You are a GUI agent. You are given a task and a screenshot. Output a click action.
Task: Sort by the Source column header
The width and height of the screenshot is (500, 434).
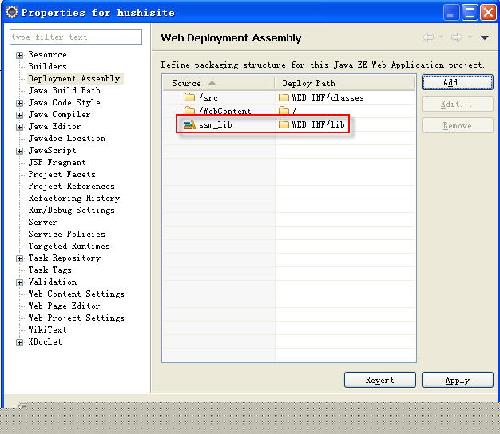[219, 84]
